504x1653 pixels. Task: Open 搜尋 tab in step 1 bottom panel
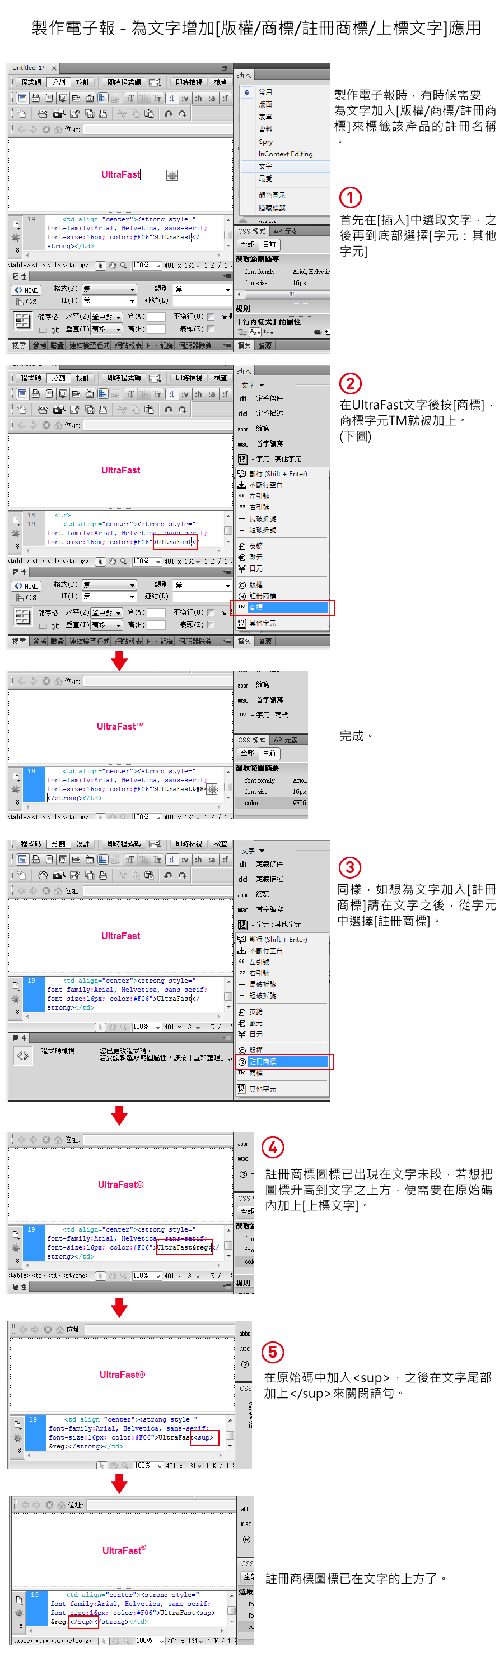(x=19, y=346)
